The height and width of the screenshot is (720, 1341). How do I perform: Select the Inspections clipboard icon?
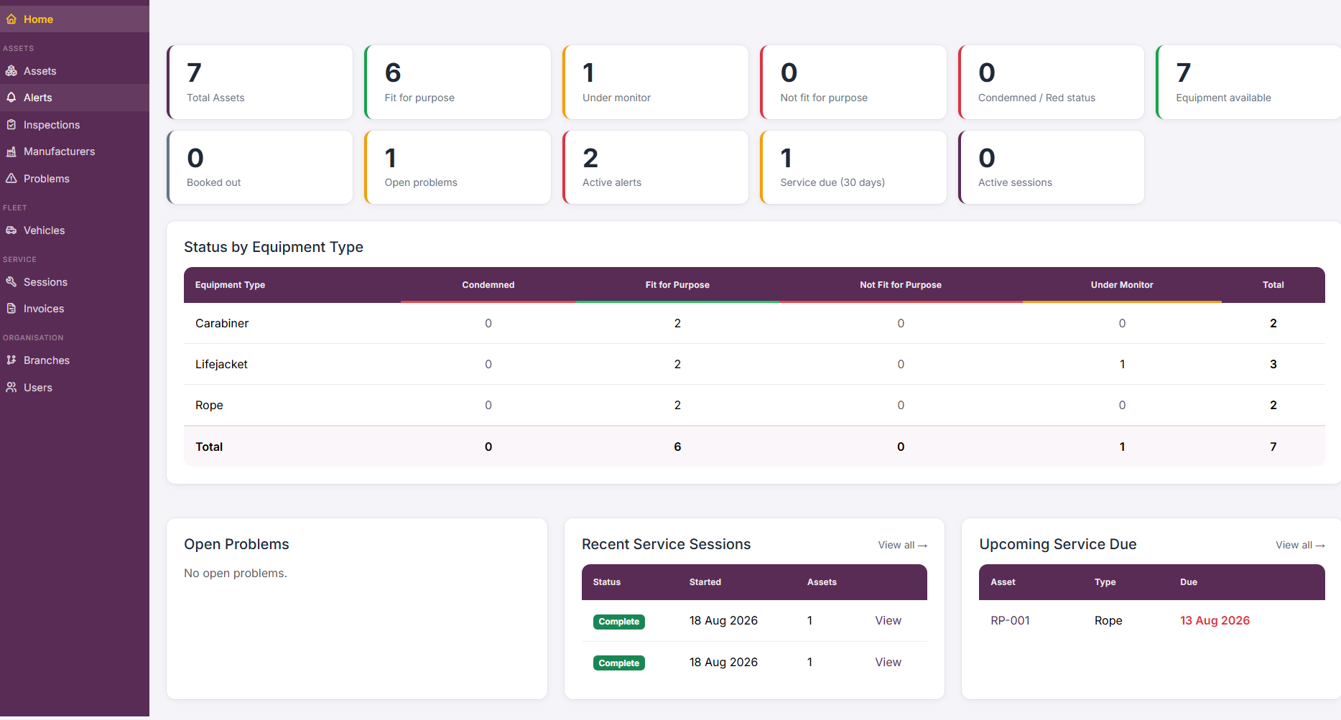[11, 125]
